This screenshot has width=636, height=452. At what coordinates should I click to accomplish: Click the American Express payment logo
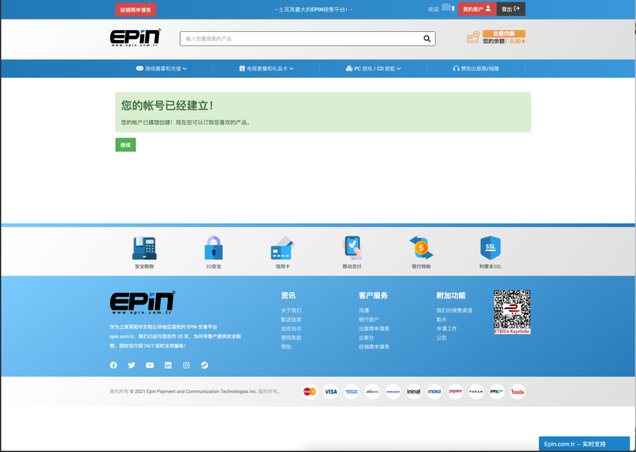tap(351, 391)
